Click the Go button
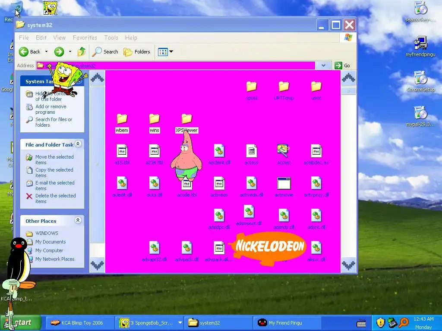The image size is (442, 331). click(x=342, y=66)
